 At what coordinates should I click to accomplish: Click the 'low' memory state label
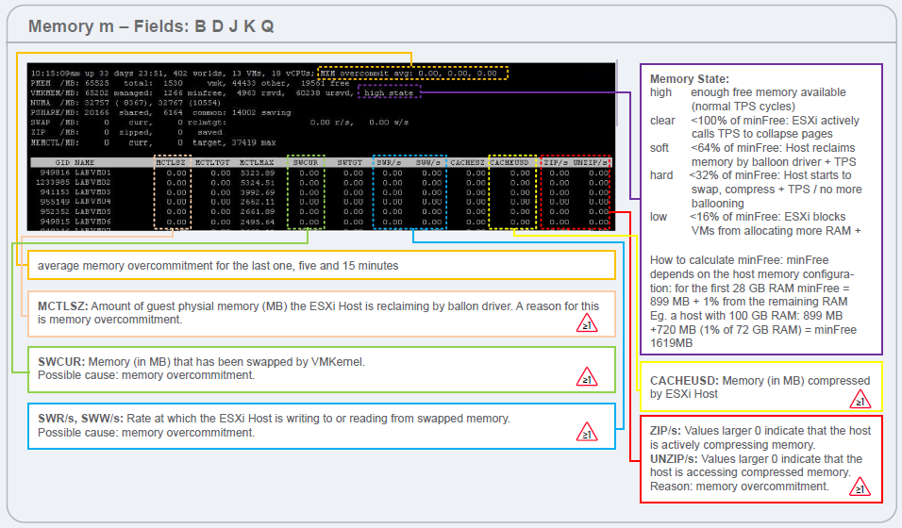click(x=659, y=216)
